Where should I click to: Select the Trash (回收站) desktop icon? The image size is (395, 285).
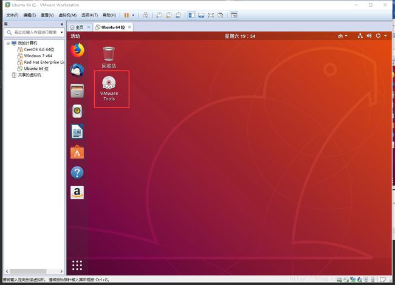click(109, 58)
